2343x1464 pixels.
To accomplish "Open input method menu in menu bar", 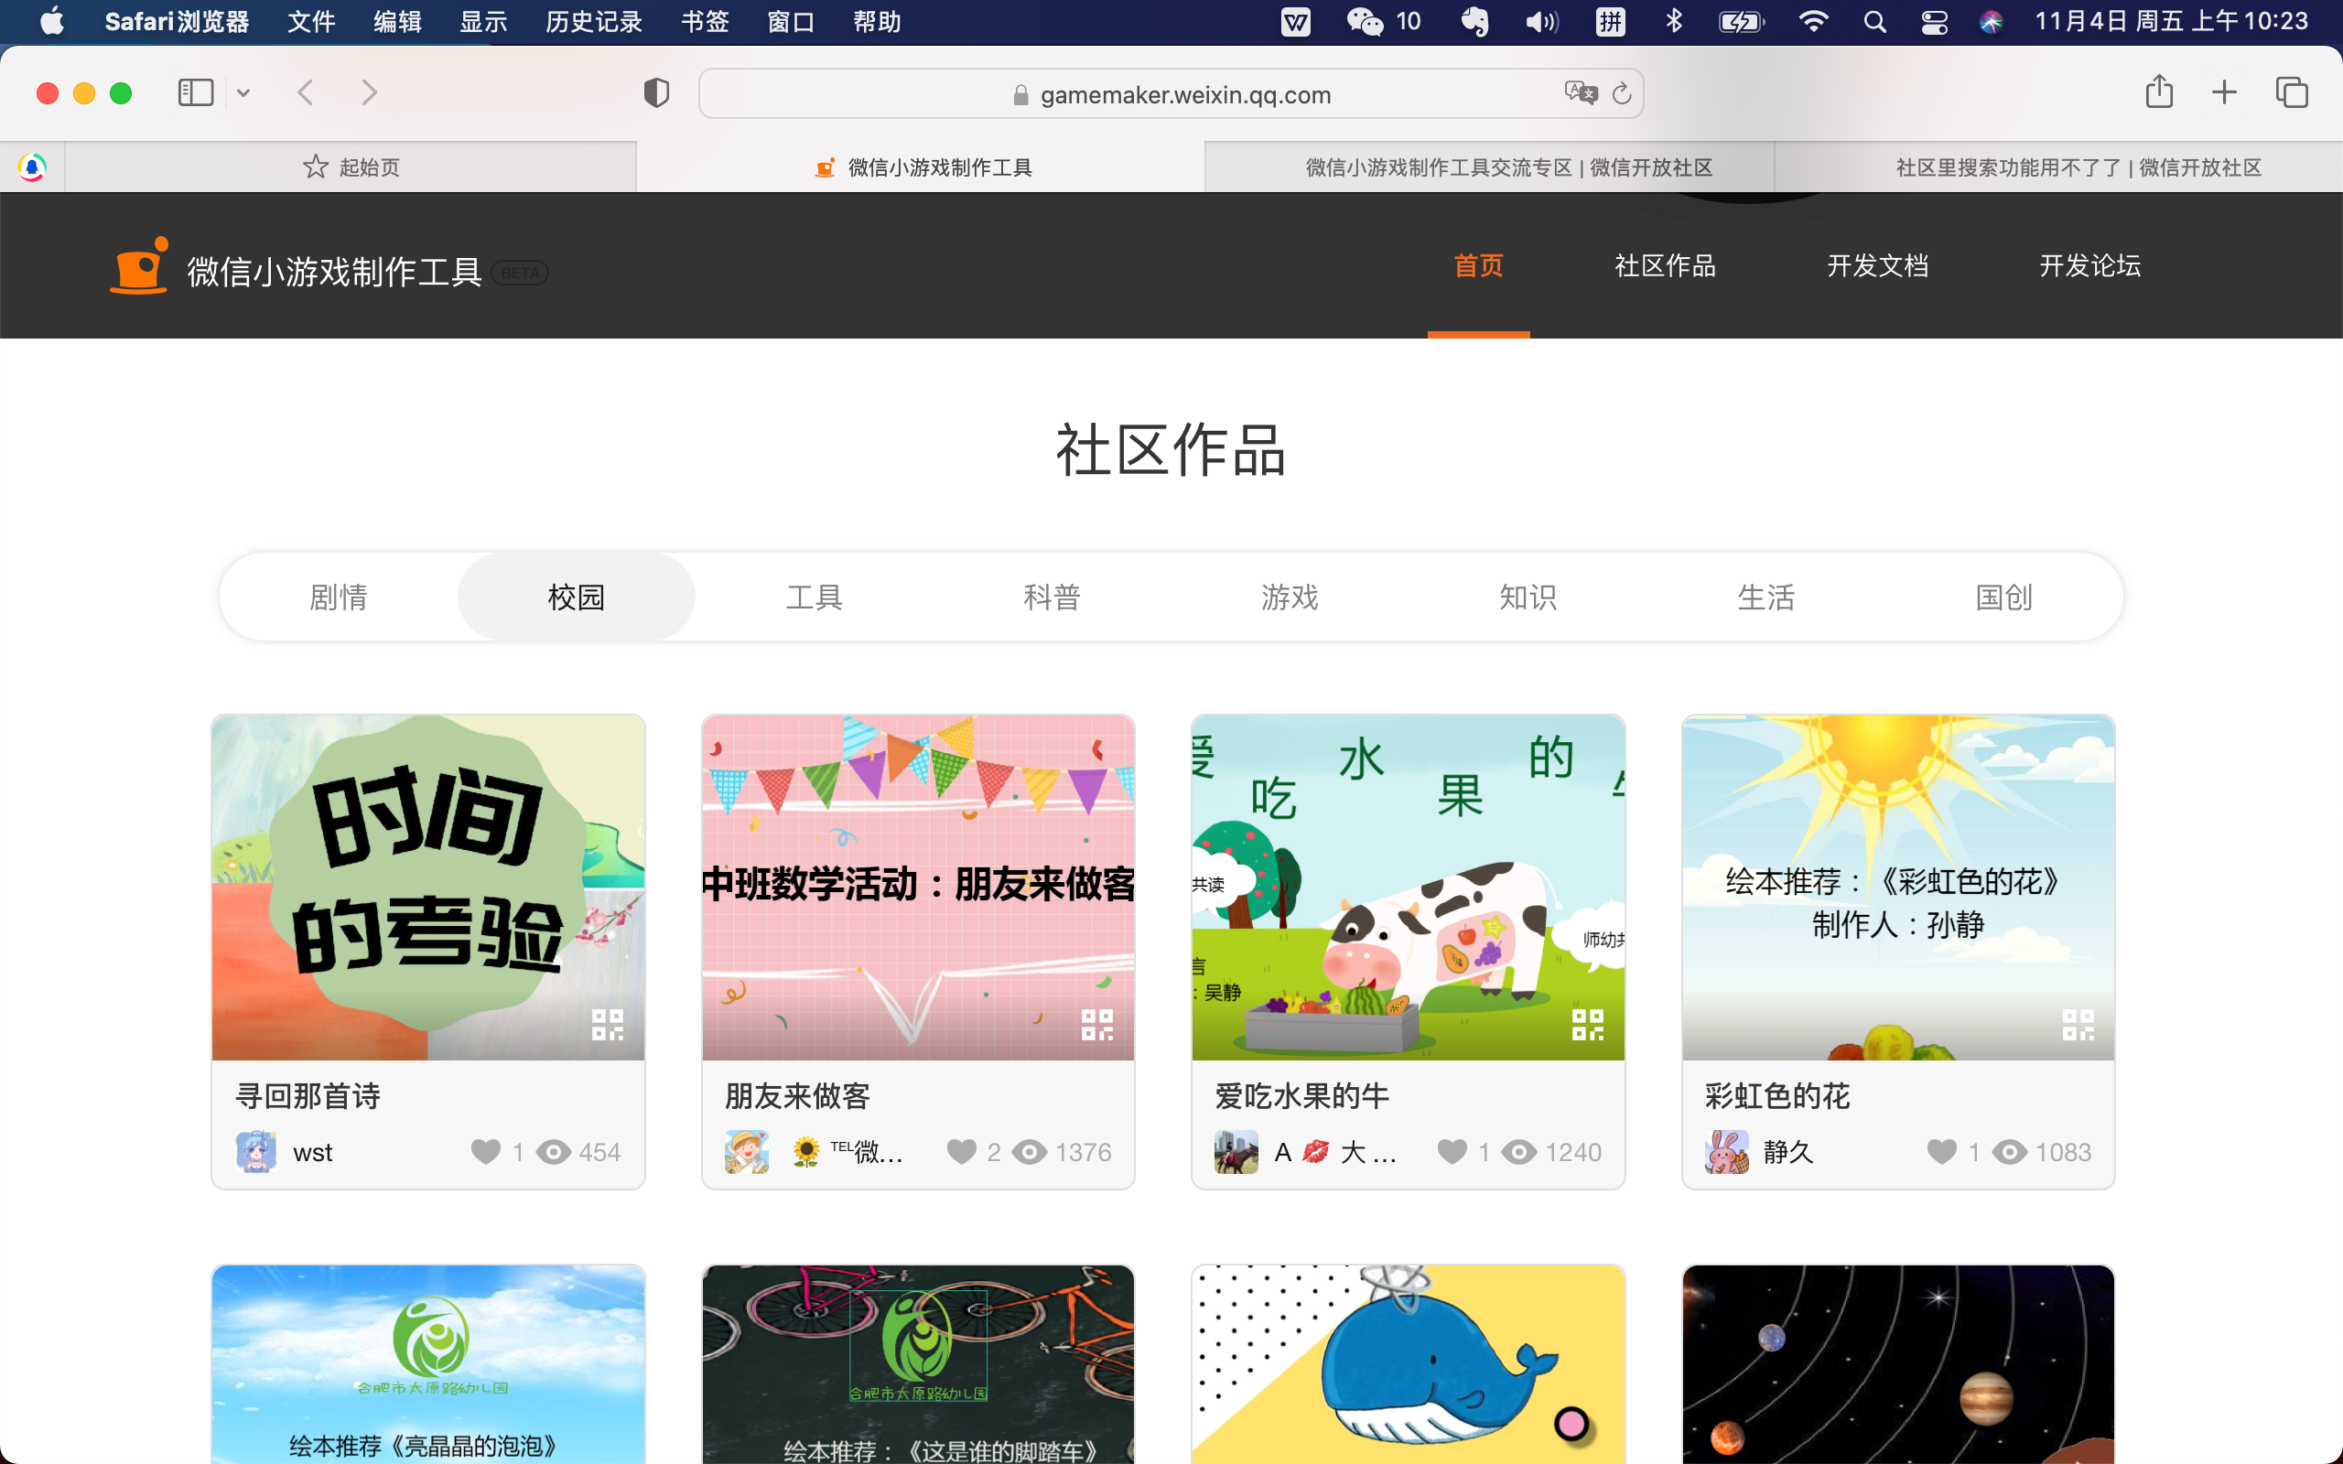I will 1610,21.
